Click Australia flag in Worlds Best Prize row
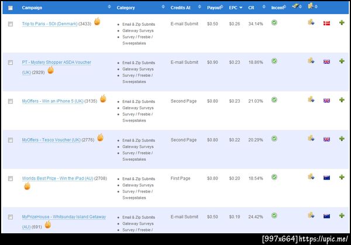The height and width of the screenshot is (245, 351). click(326, 178)
